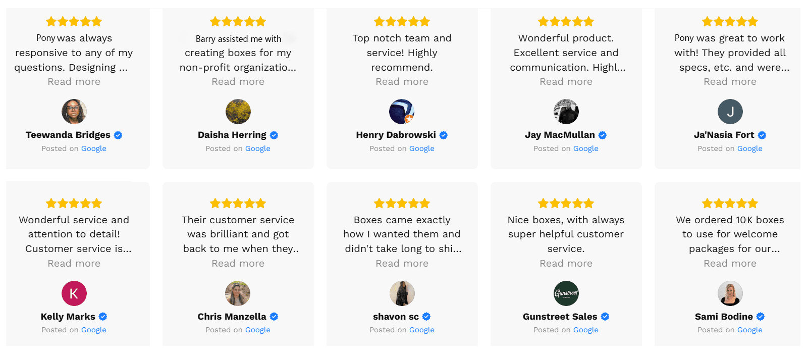Click Sami Bodine's verified checkmark icon

pyautogui.click(x=761, y=317)
